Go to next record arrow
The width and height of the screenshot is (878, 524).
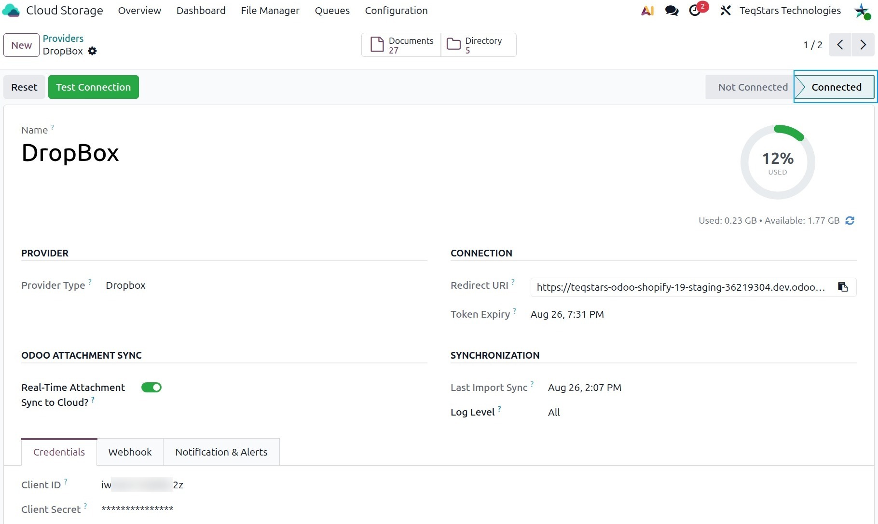click(863, 45)
